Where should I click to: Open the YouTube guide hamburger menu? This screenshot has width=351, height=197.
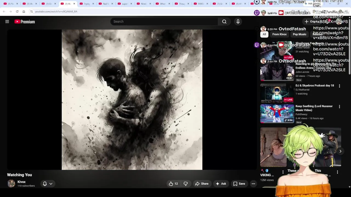7,22
